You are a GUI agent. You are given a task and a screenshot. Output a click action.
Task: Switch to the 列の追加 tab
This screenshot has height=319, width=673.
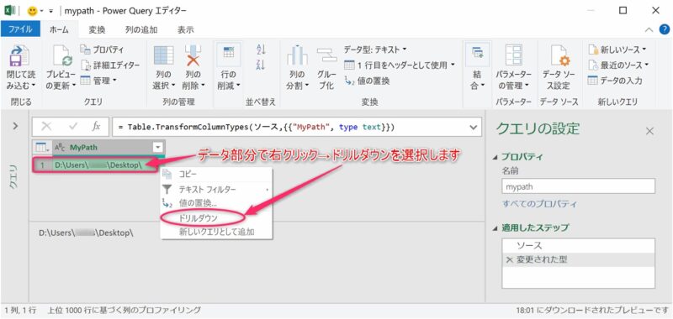pyautogui.click(x=141, y=29)
